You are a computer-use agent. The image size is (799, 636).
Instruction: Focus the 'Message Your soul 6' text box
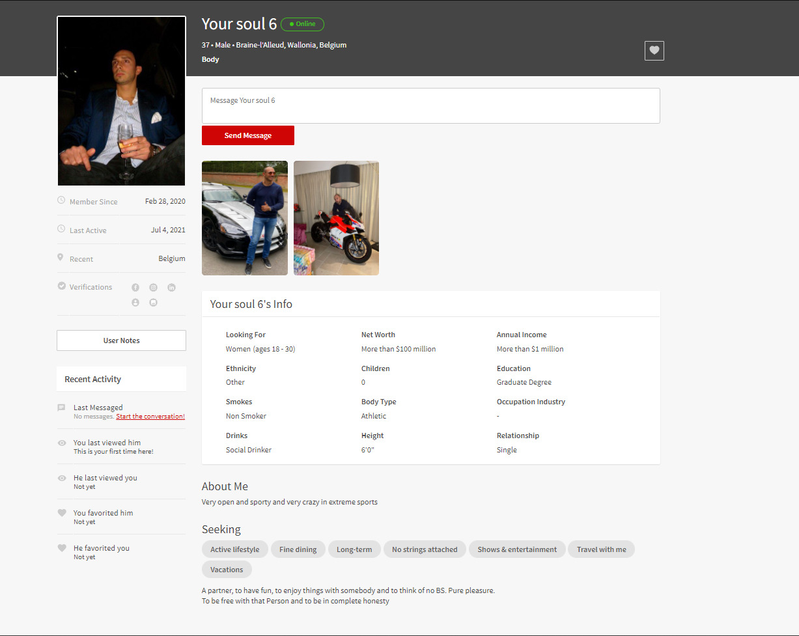430,105
